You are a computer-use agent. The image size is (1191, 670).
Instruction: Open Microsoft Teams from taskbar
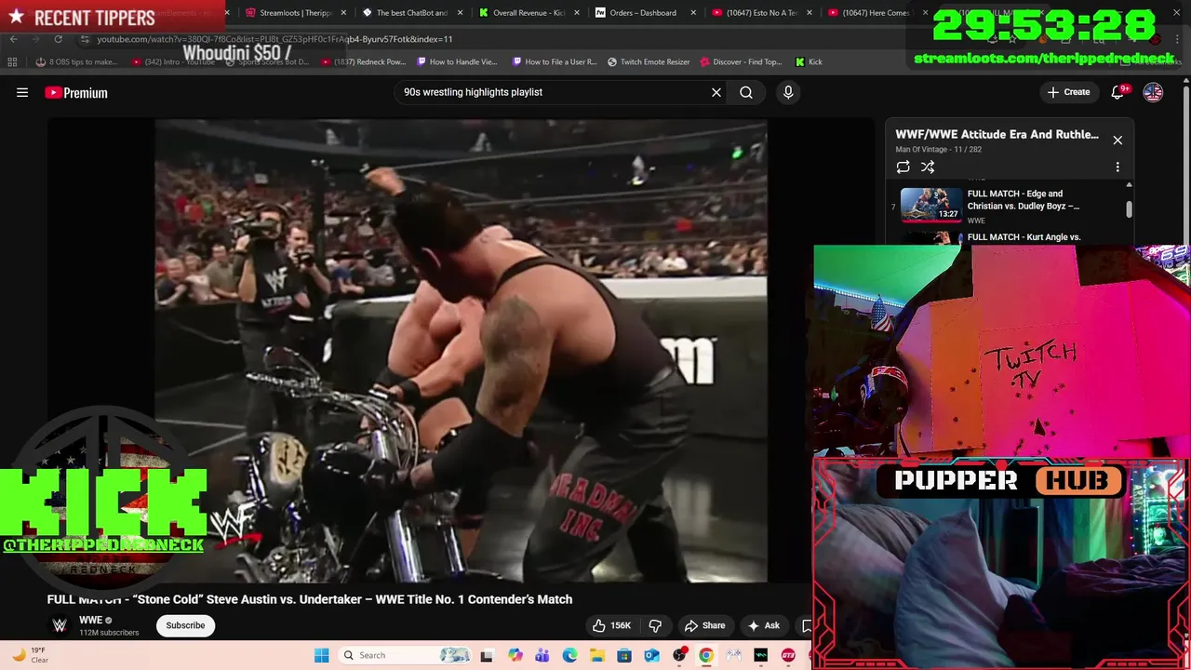click(x=542, y=655)
